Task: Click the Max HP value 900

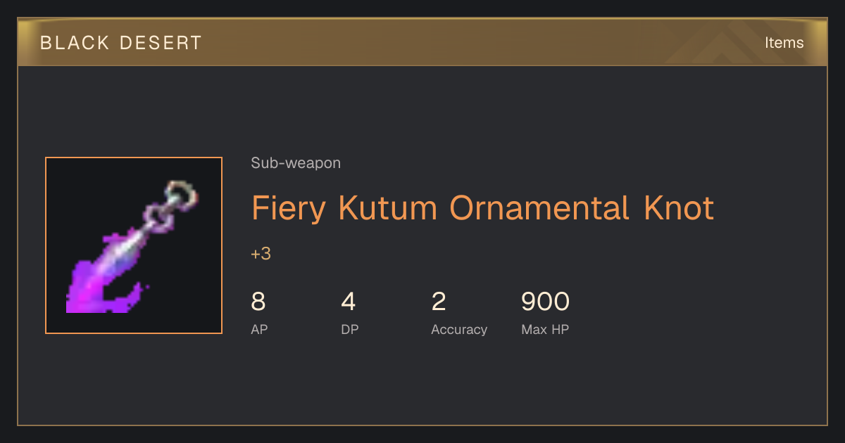Action: [545, 302]
